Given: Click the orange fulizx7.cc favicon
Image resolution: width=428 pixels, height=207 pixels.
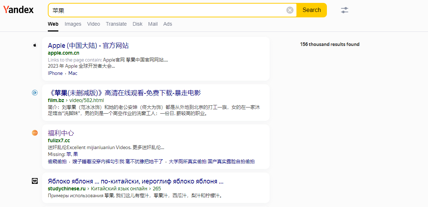Looking at the screenshot, I should tap(35, 133).
